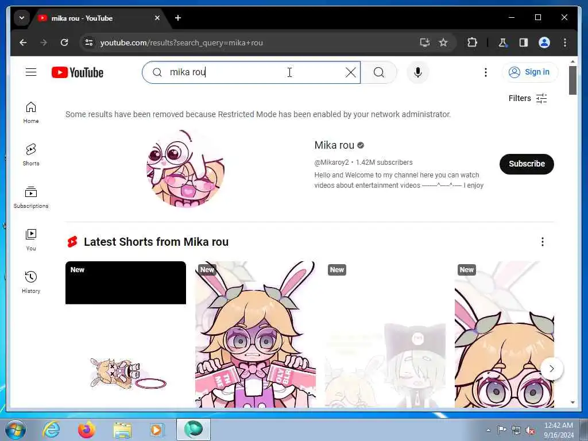
Task: Open the media player taskbar icon
Action: 157,430
